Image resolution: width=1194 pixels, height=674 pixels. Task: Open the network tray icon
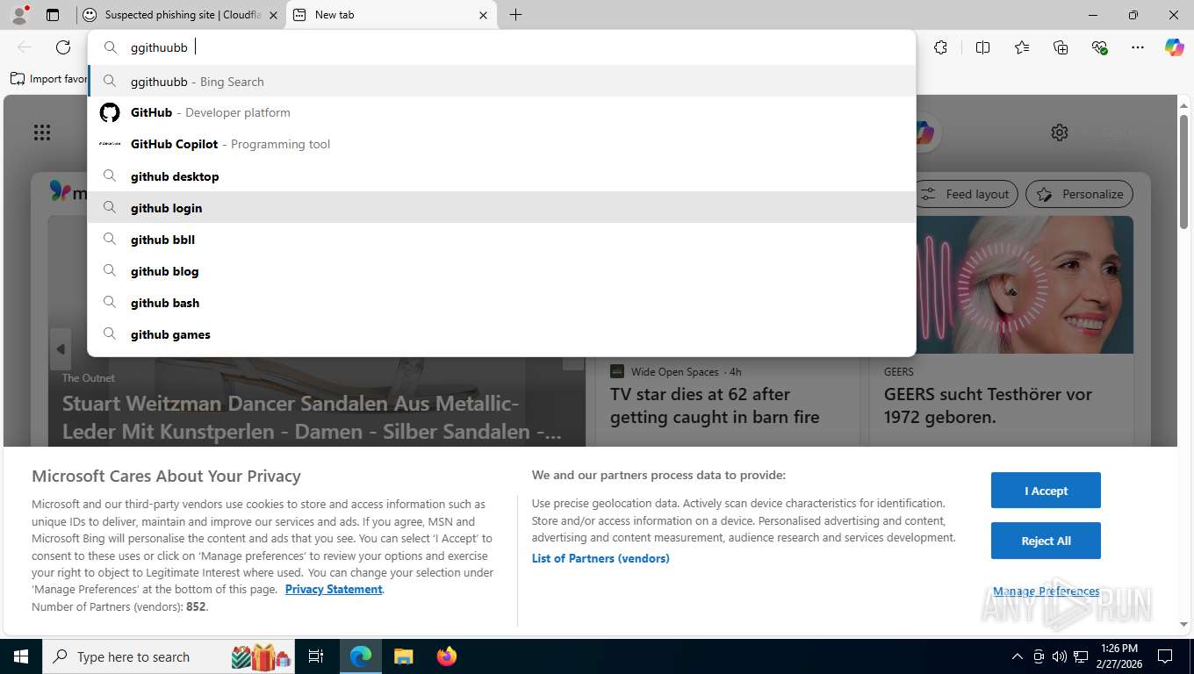click(x=1082, y=656)
